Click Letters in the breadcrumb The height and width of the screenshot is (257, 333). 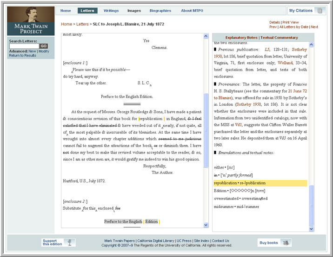(82, 24)
